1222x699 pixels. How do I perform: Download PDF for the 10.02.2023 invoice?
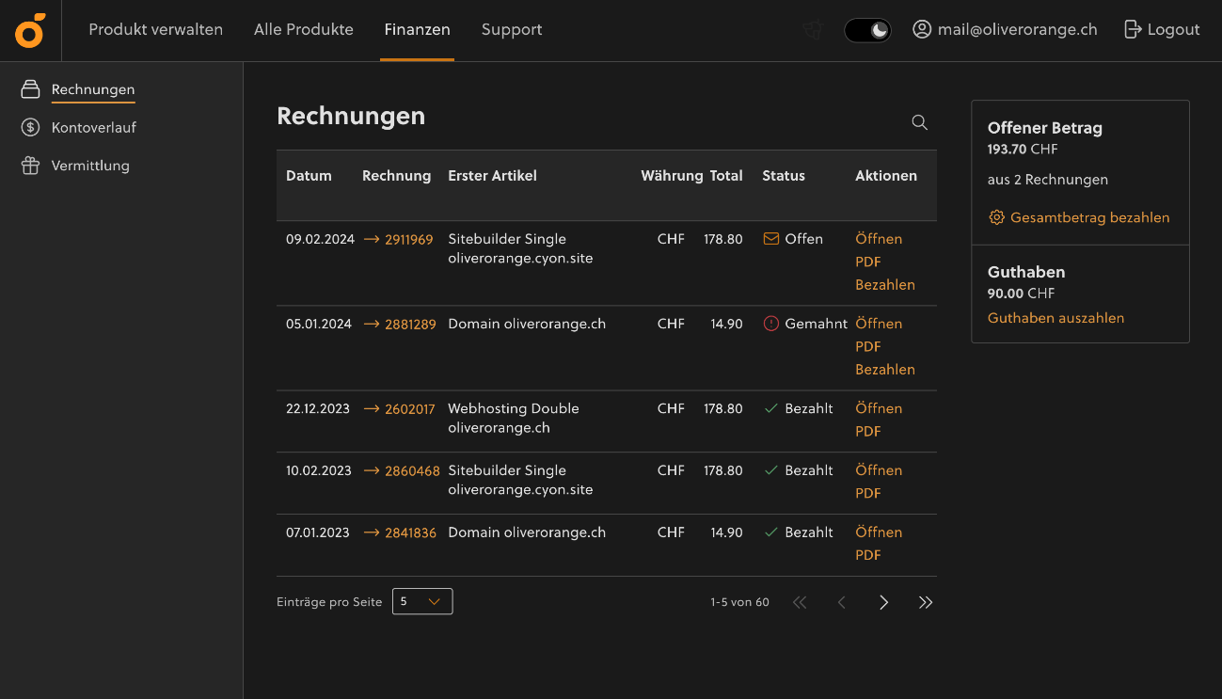click(x=868, y=493)
